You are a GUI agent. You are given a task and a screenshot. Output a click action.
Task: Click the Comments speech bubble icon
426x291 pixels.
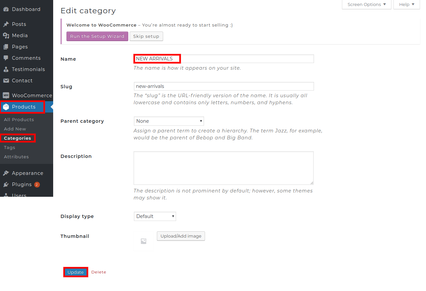[6, 58]
